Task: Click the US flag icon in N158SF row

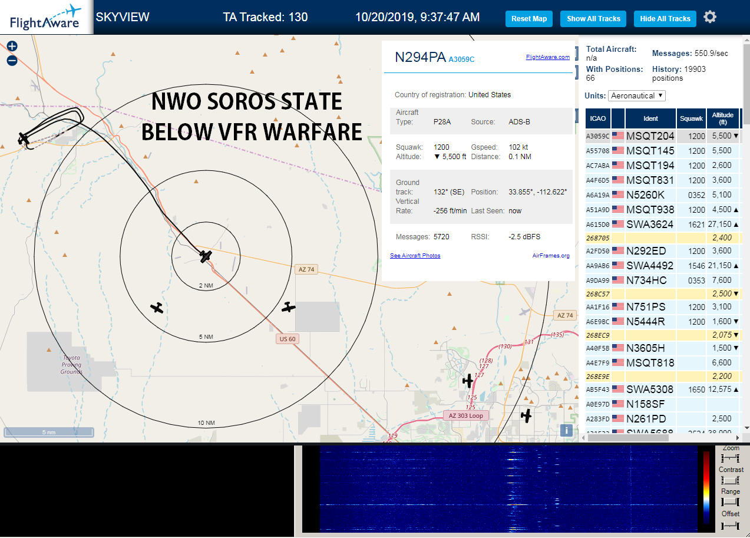Action: (618, 404)
